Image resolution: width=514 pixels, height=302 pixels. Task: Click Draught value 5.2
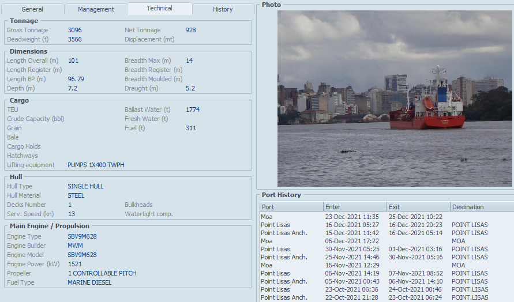[190, 88]
